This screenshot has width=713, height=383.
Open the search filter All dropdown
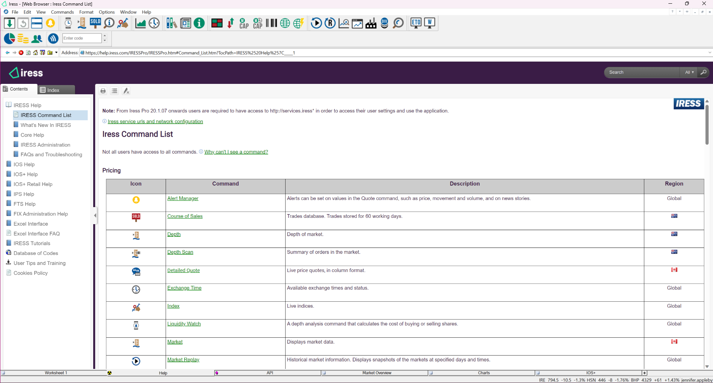click(x=689, y=72)
